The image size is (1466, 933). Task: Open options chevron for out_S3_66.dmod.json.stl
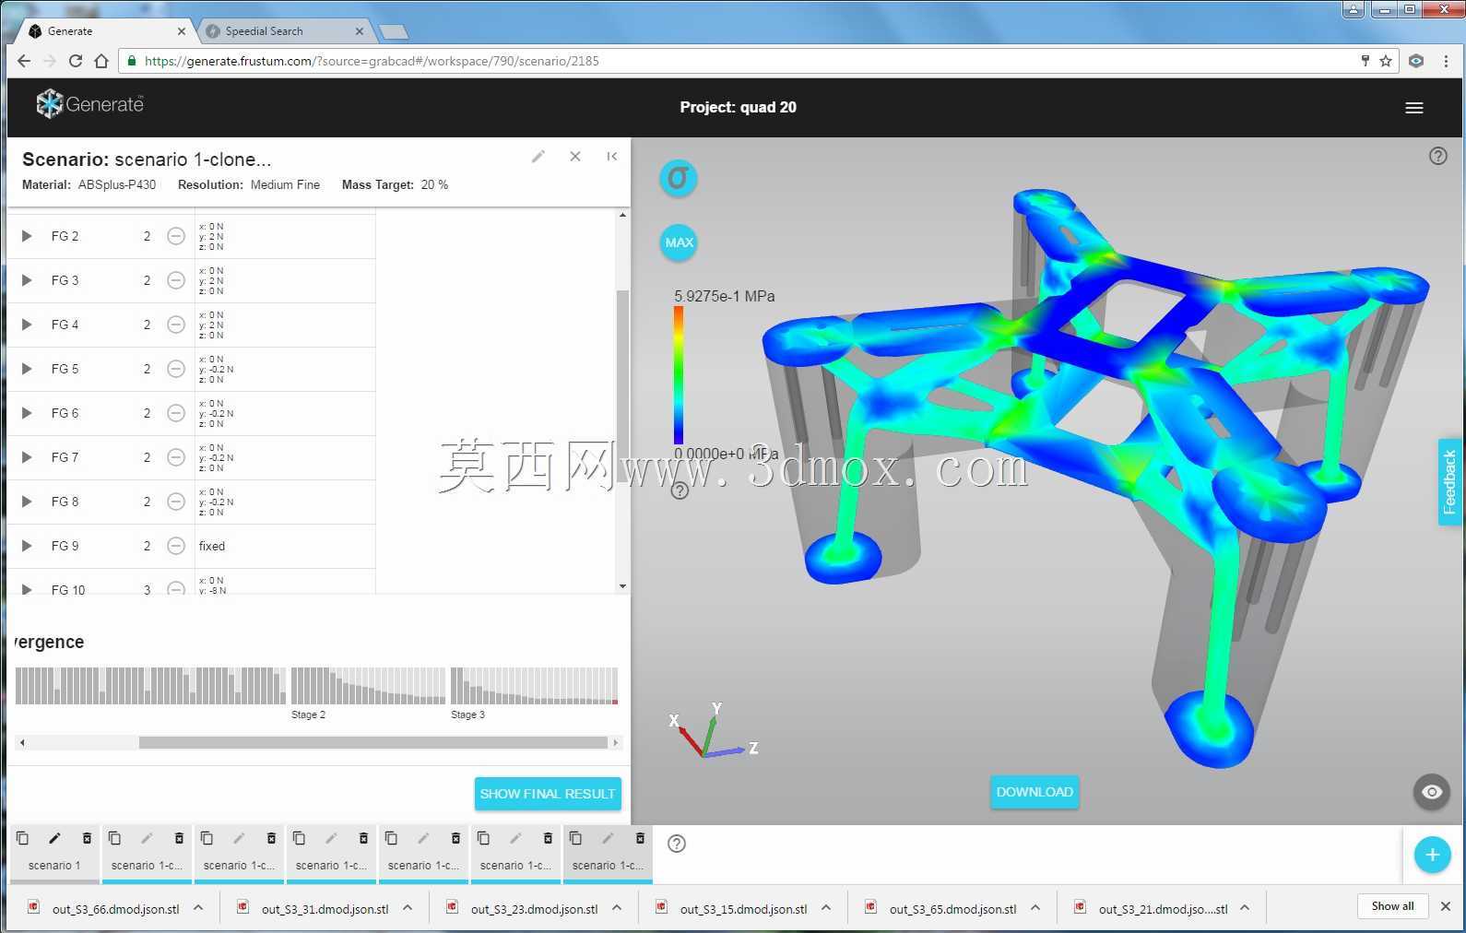point(198,908)
